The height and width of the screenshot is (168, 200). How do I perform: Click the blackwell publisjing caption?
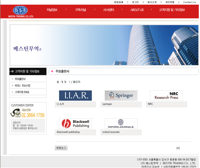pyautogui.click(x=68, y=132)
